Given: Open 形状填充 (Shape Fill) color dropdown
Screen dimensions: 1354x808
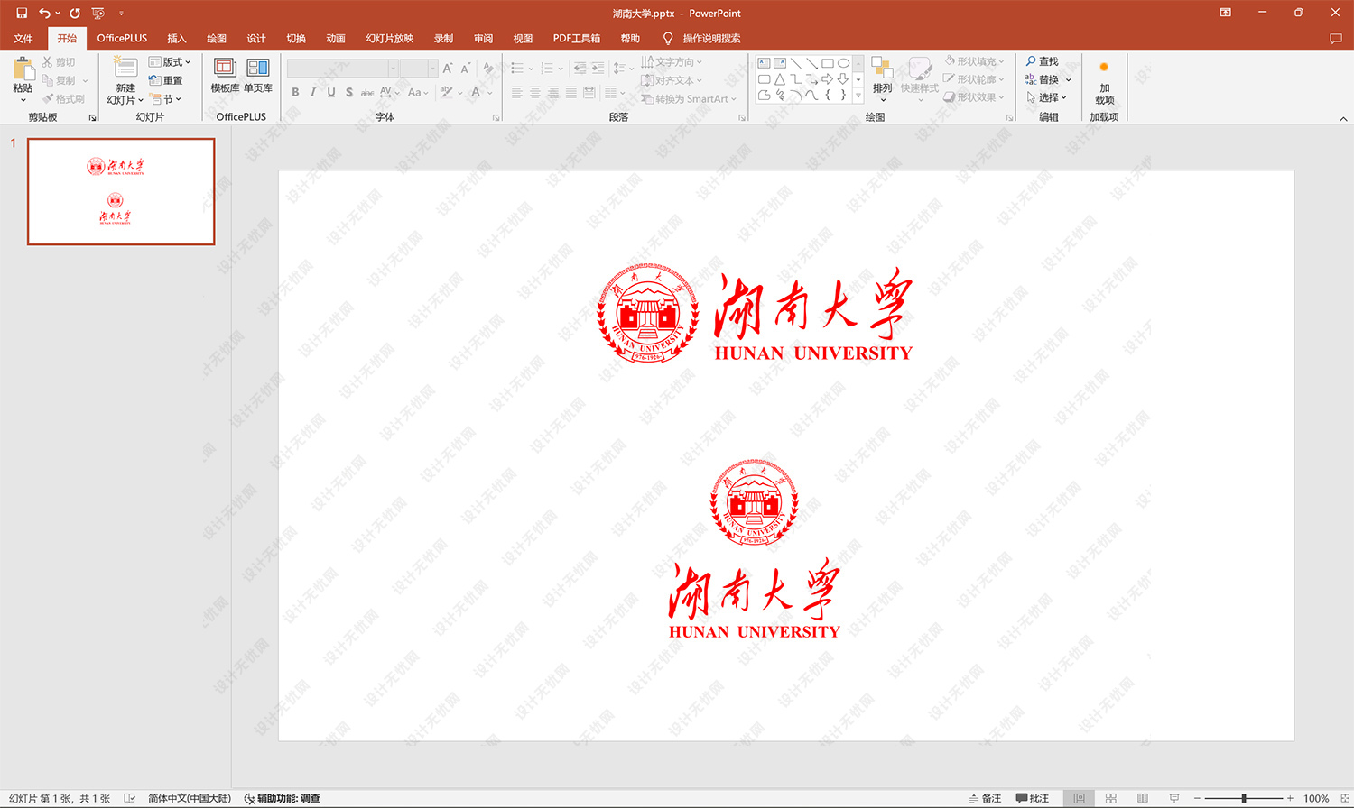Looking at the screenshot, I should click(x=974, y=61).
